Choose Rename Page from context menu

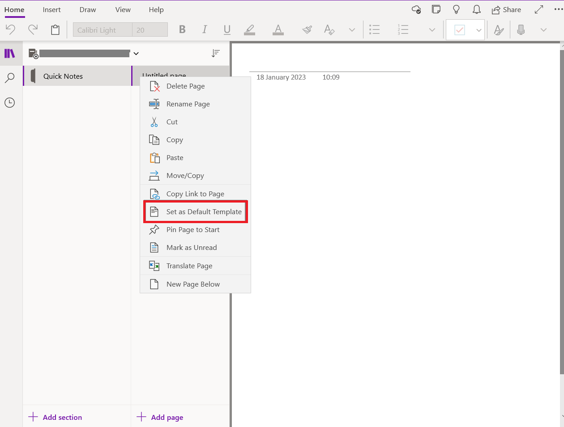(195, 104)
